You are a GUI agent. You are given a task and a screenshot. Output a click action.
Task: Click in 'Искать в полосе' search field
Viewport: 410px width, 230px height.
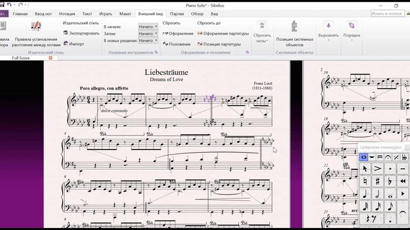tap(388, 13)
